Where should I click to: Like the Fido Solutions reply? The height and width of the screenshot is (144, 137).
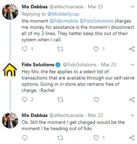click(96, 100)
